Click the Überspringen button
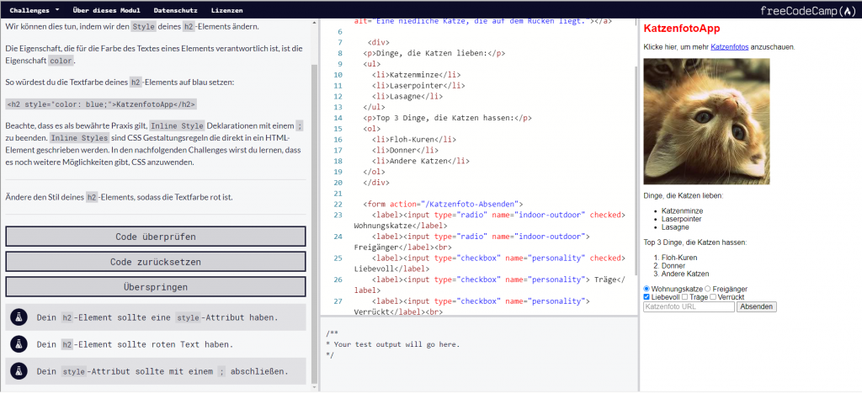Image resolution: width=862 pixels, height=394 pixels. (155, 286)
